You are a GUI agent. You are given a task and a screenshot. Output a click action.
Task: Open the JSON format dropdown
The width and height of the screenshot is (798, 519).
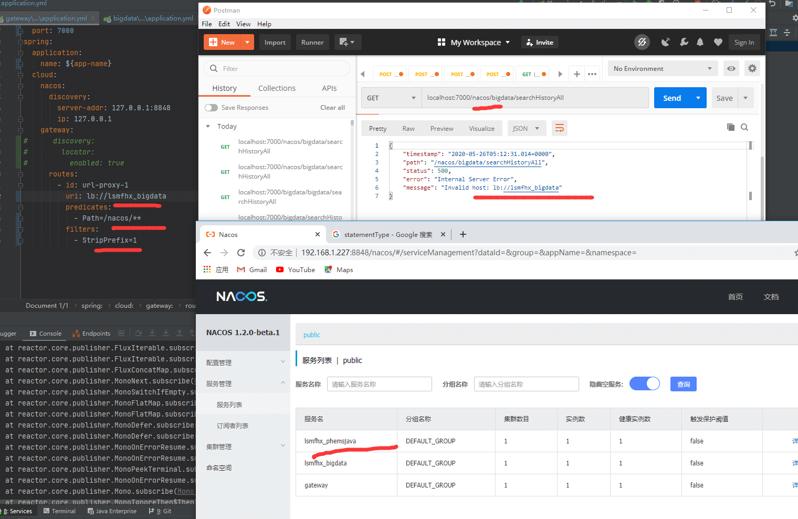tap(526, 129)
